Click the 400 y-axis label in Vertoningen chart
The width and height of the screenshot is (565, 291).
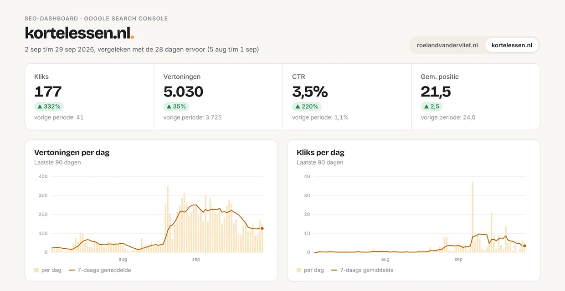pos(43,176)
